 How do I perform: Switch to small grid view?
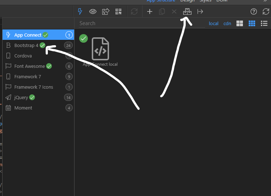pyautogui.click(x=252, y=23)
